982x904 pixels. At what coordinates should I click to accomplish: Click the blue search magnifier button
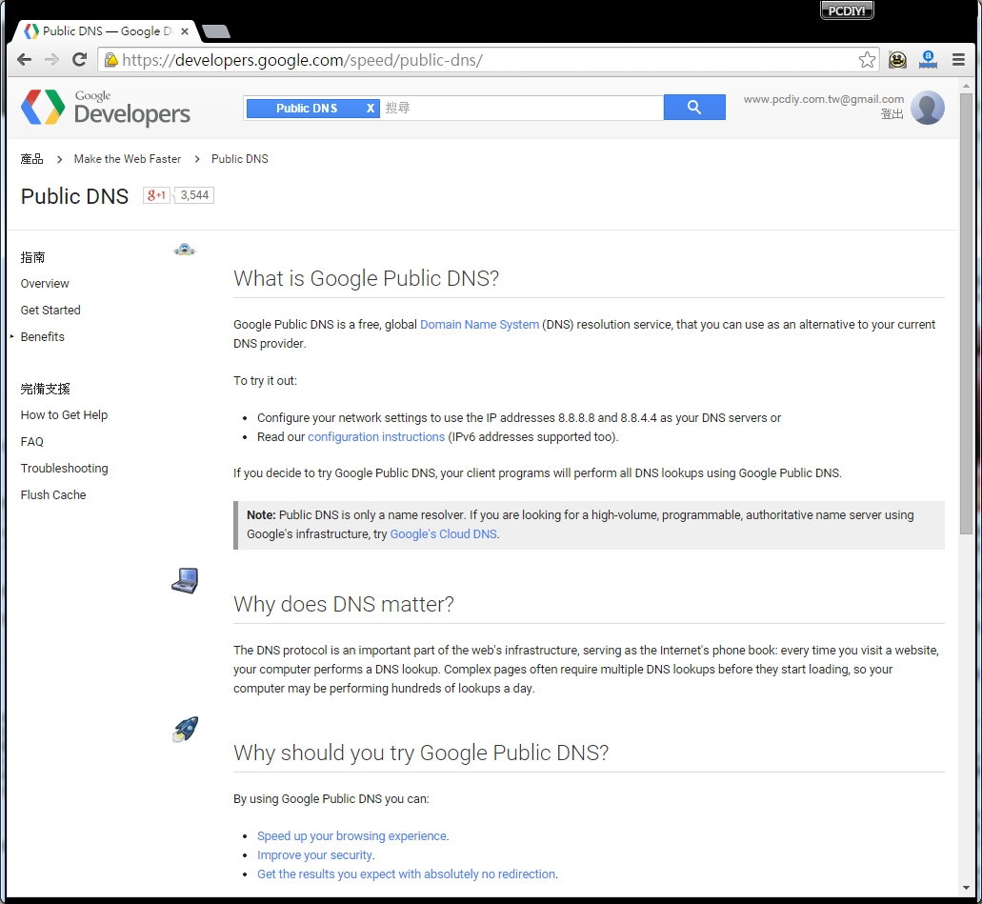694,107
